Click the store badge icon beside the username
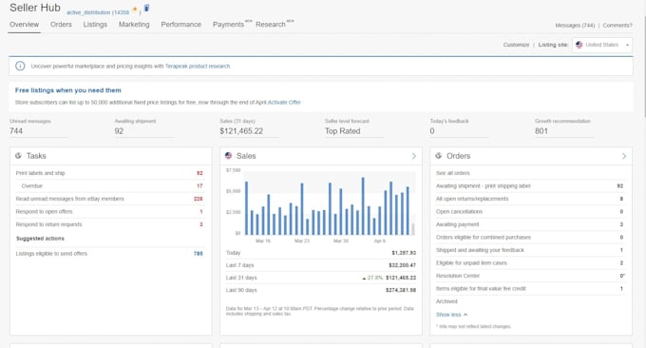 point(146,8)
